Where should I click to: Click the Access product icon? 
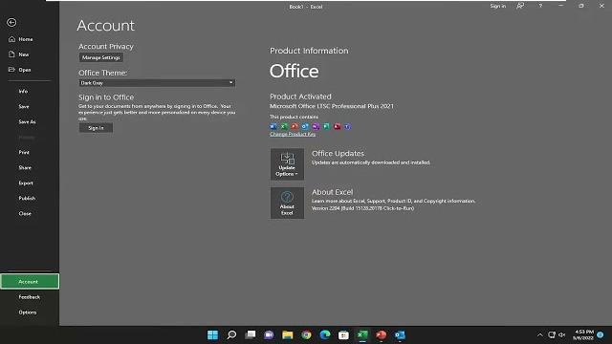point(337,126)
